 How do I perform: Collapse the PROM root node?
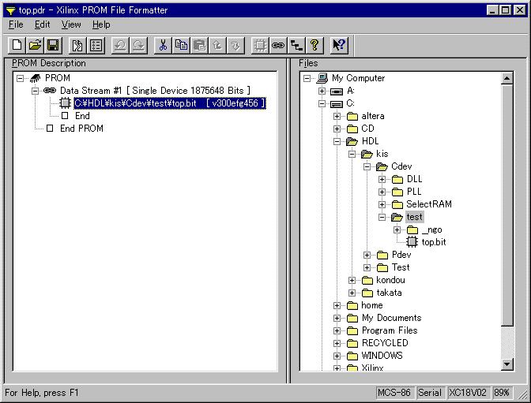tap(21, 78)
